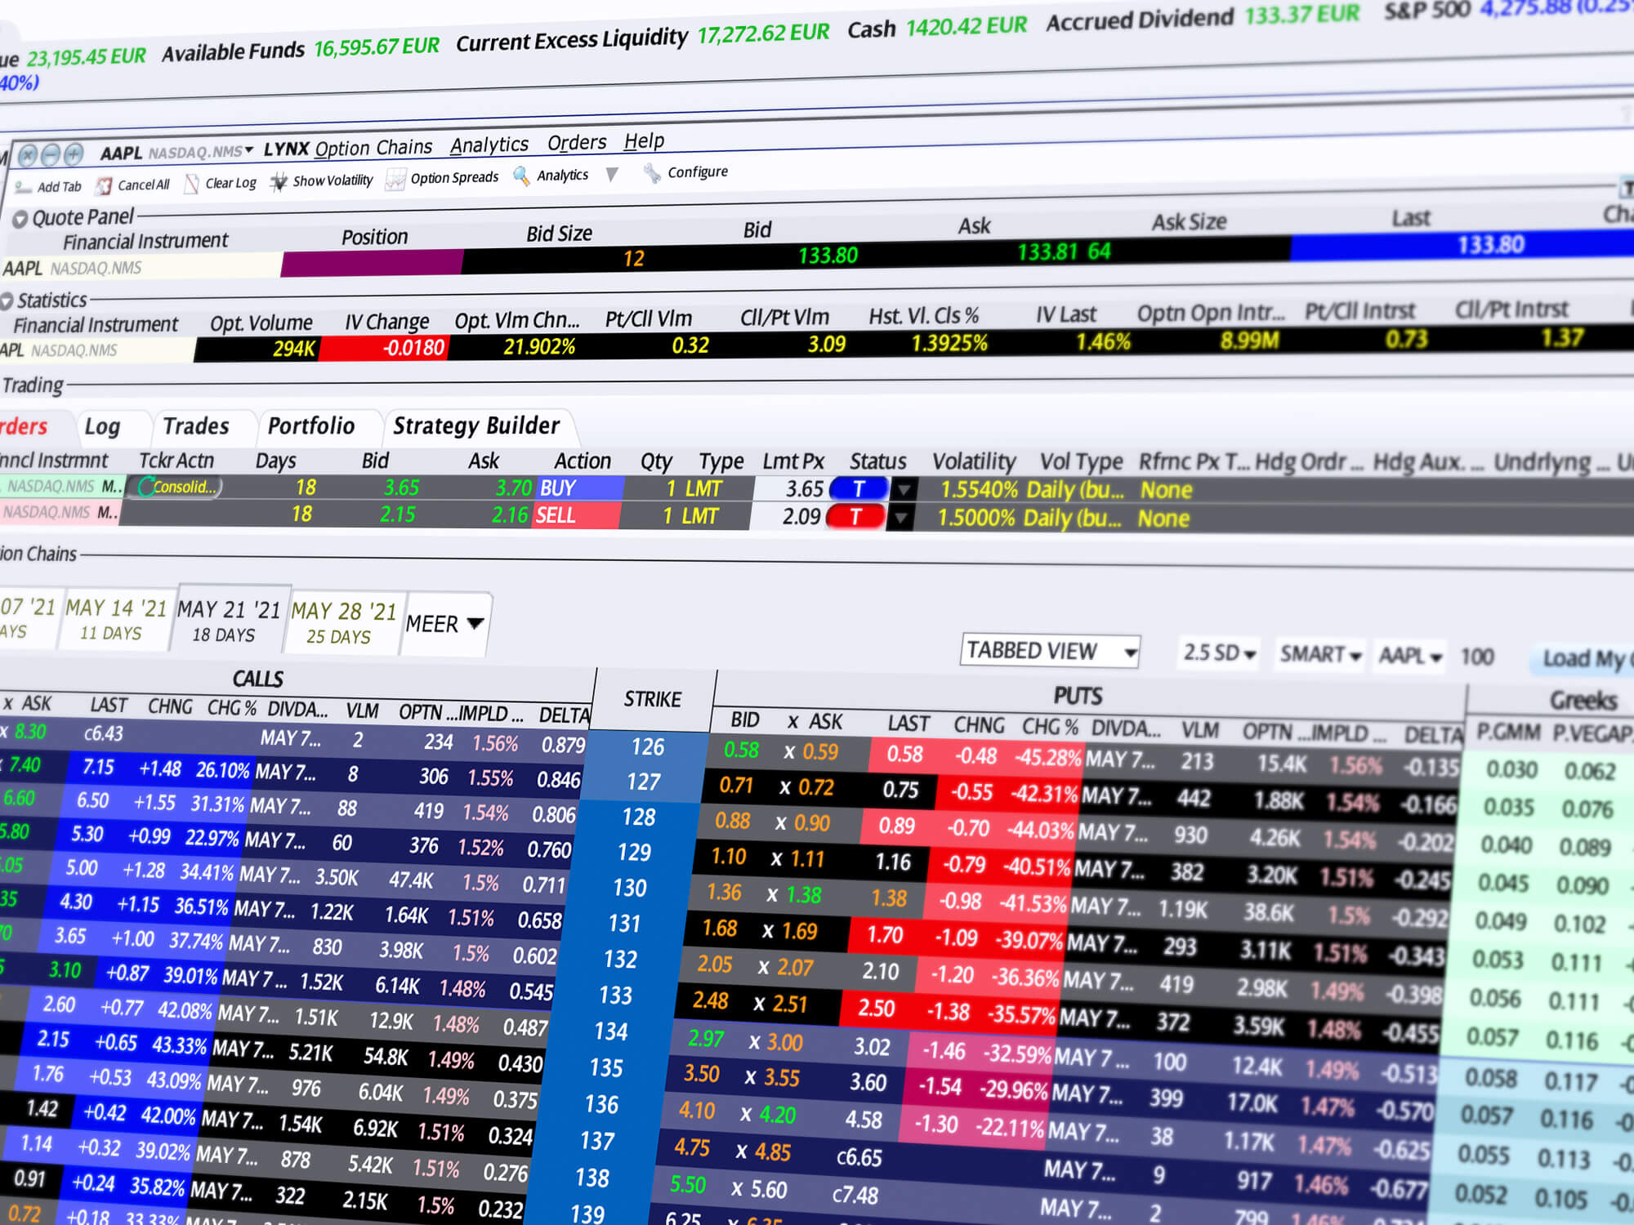This screenshot has height=1225, width=1634.
Task: Click the Volatility 1.5540% cell
Action: pos(980,490)
